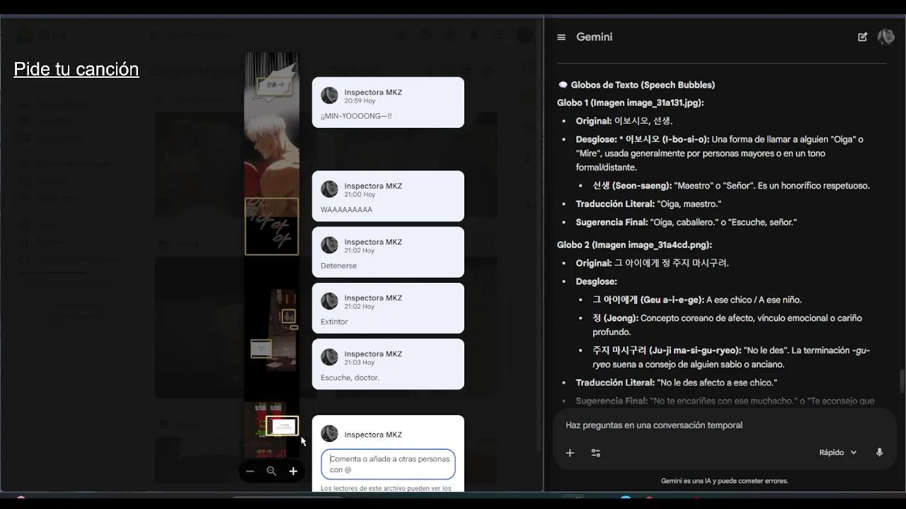Open the Gemini tools settings icon
The image size is (906, 509).
point(596,452)
